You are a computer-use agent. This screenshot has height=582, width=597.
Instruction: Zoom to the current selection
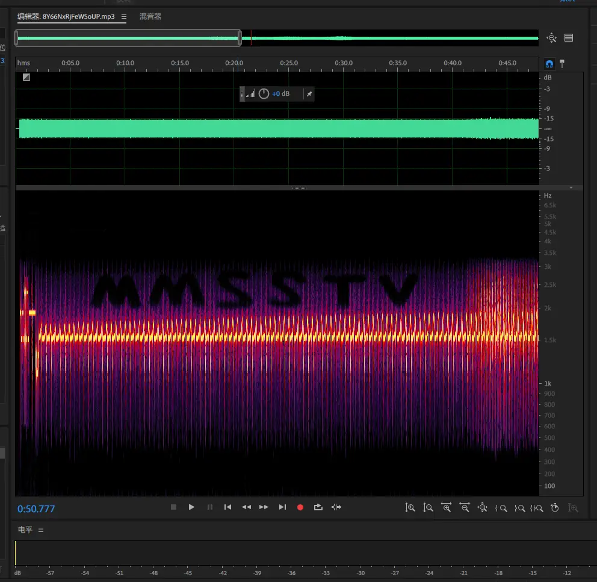(x=537, y=508)
